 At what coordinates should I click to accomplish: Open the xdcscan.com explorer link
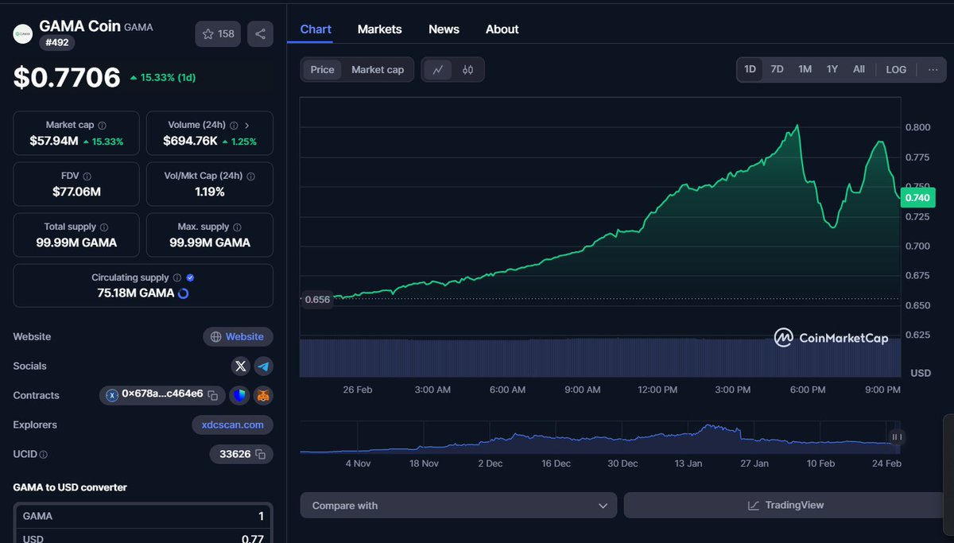[232, 425]
